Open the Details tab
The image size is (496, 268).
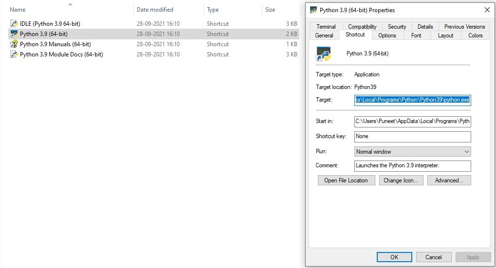click(425, 27)
